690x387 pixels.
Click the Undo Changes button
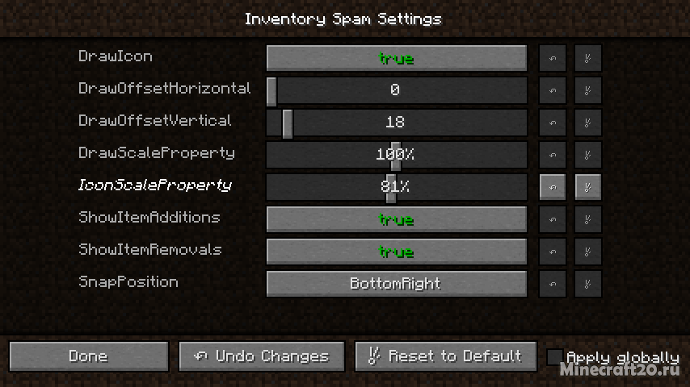click(x=262, y=356)
